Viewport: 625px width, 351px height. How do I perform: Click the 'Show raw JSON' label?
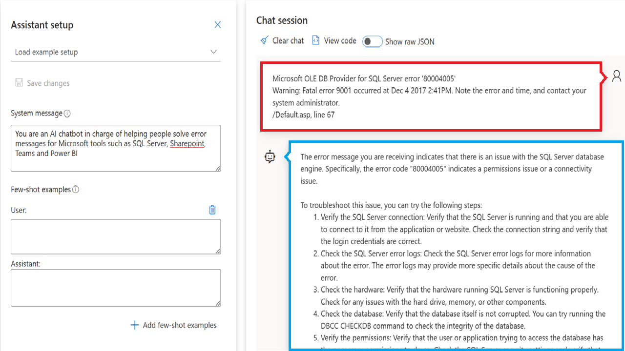click(x=410, y=42)
